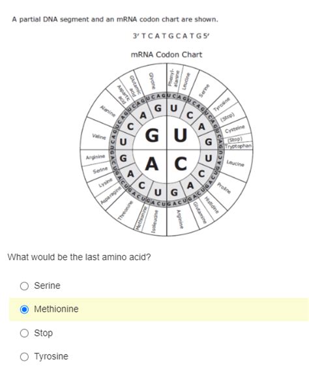Click the question text about last amino acid

[x=79, y=257]
